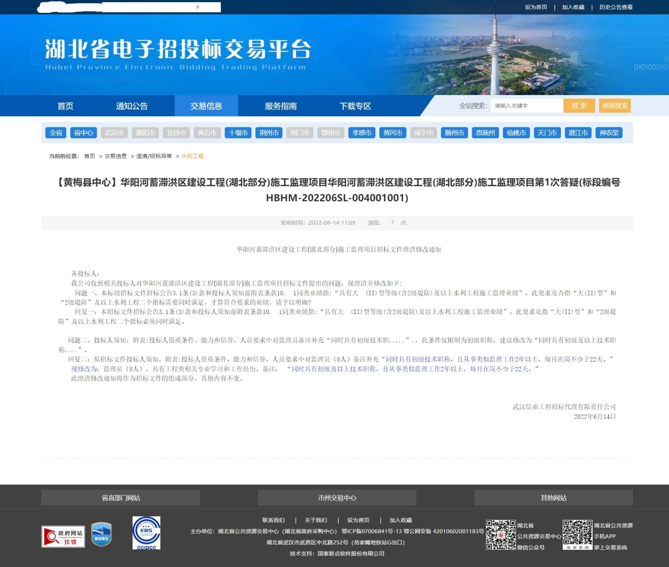Open the 交易信息 navigation tab
Image resolution: width=669 pixels, height=567 pixels.
pos(206,106)
